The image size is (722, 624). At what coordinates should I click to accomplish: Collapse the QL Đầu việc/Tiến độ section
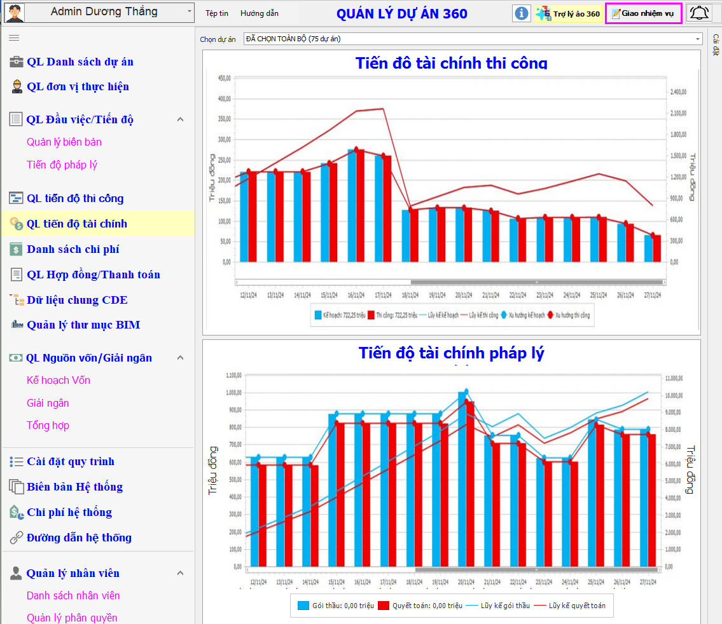[180, 119]
